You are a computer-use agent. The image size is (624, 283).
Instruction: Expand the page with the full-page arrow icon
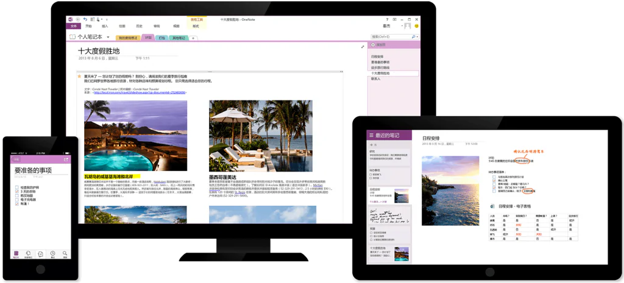[363, 47]
